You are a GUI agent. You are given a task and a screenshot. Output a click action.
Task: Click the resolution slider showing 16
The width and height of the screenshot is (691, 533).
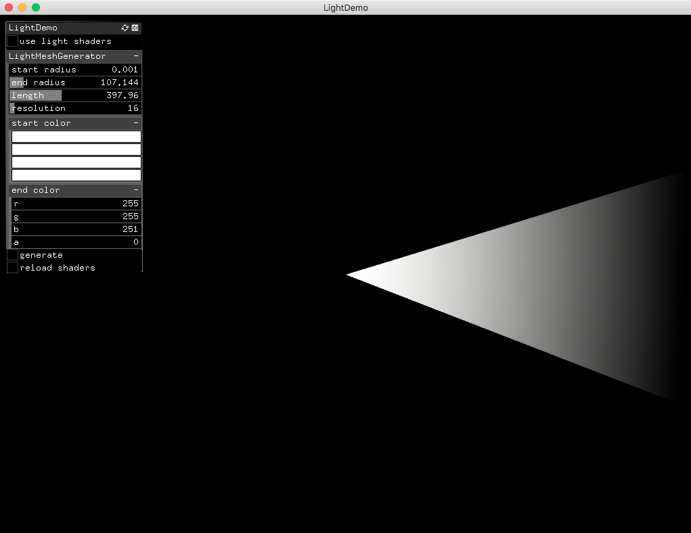pos(74,108)
